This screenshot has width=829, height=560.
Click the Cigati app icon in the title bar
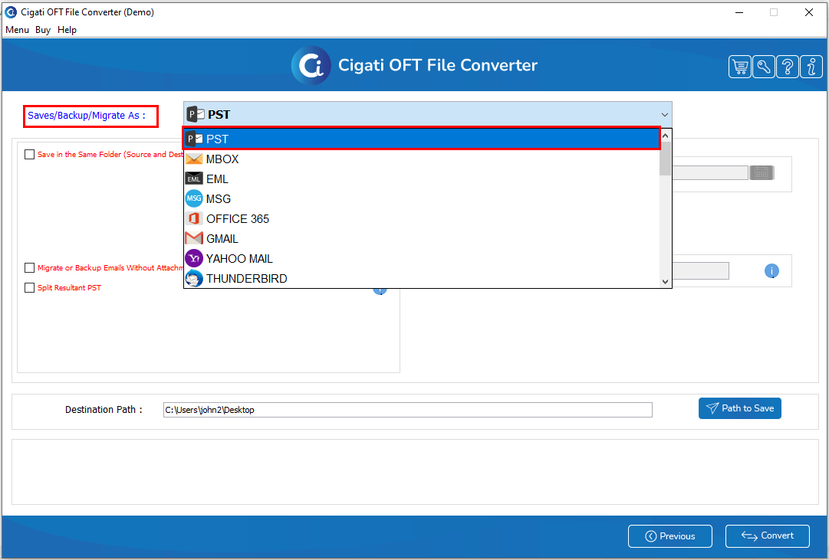[11, 11]
